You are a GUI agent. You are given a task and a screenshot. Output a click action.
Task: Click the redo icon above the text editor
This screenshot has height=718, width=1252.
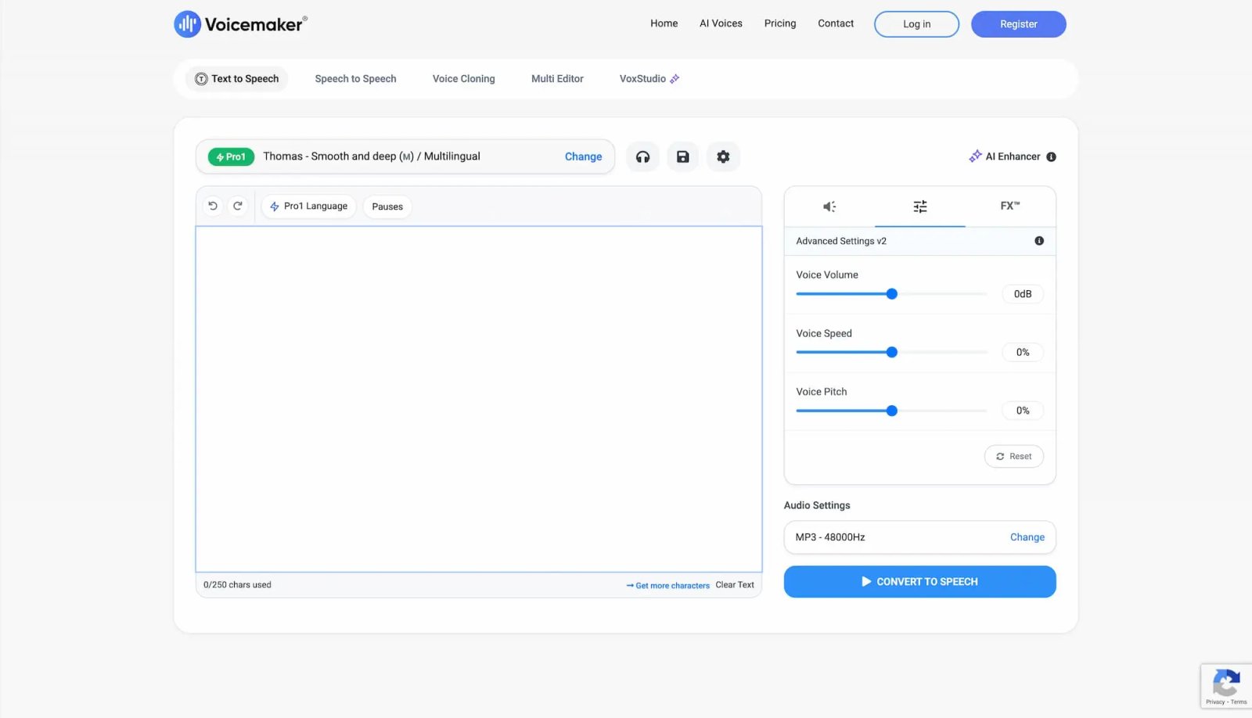click(238, 205)
